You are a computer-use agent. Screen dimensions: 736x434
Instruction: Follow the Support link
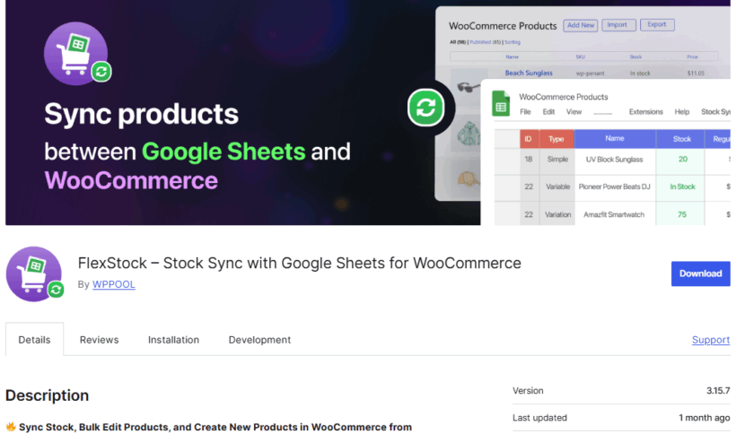pyautogui.click(x=710, y=340)
